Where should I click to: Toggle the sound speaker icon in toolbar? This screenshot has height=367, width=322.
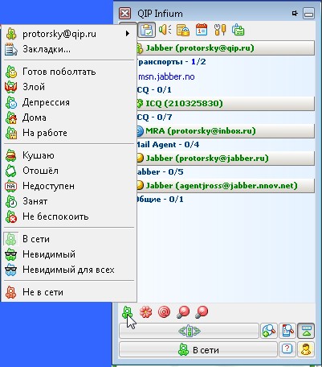click(x=165, y=30)
